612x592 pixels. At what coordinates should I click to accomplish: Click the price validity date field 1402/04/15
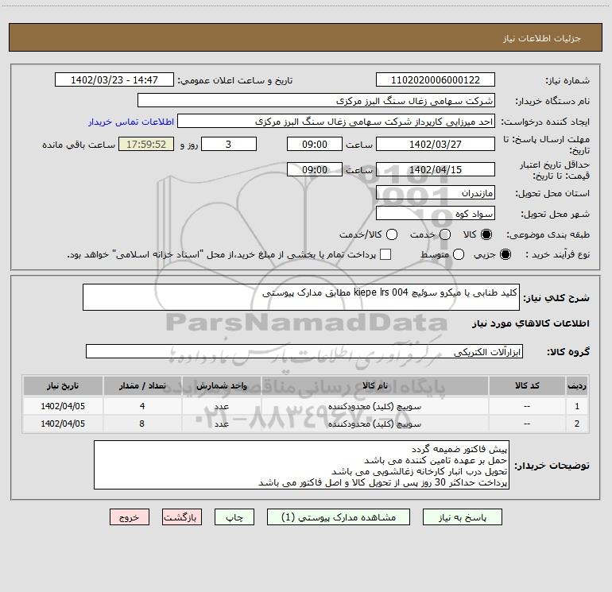(436, 169)
